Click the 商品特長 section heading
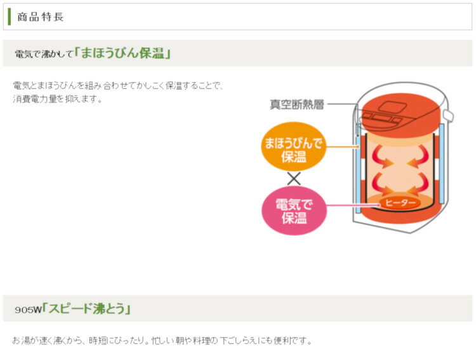The height and width of the screenshot is (359, 476). click(41, 17)
